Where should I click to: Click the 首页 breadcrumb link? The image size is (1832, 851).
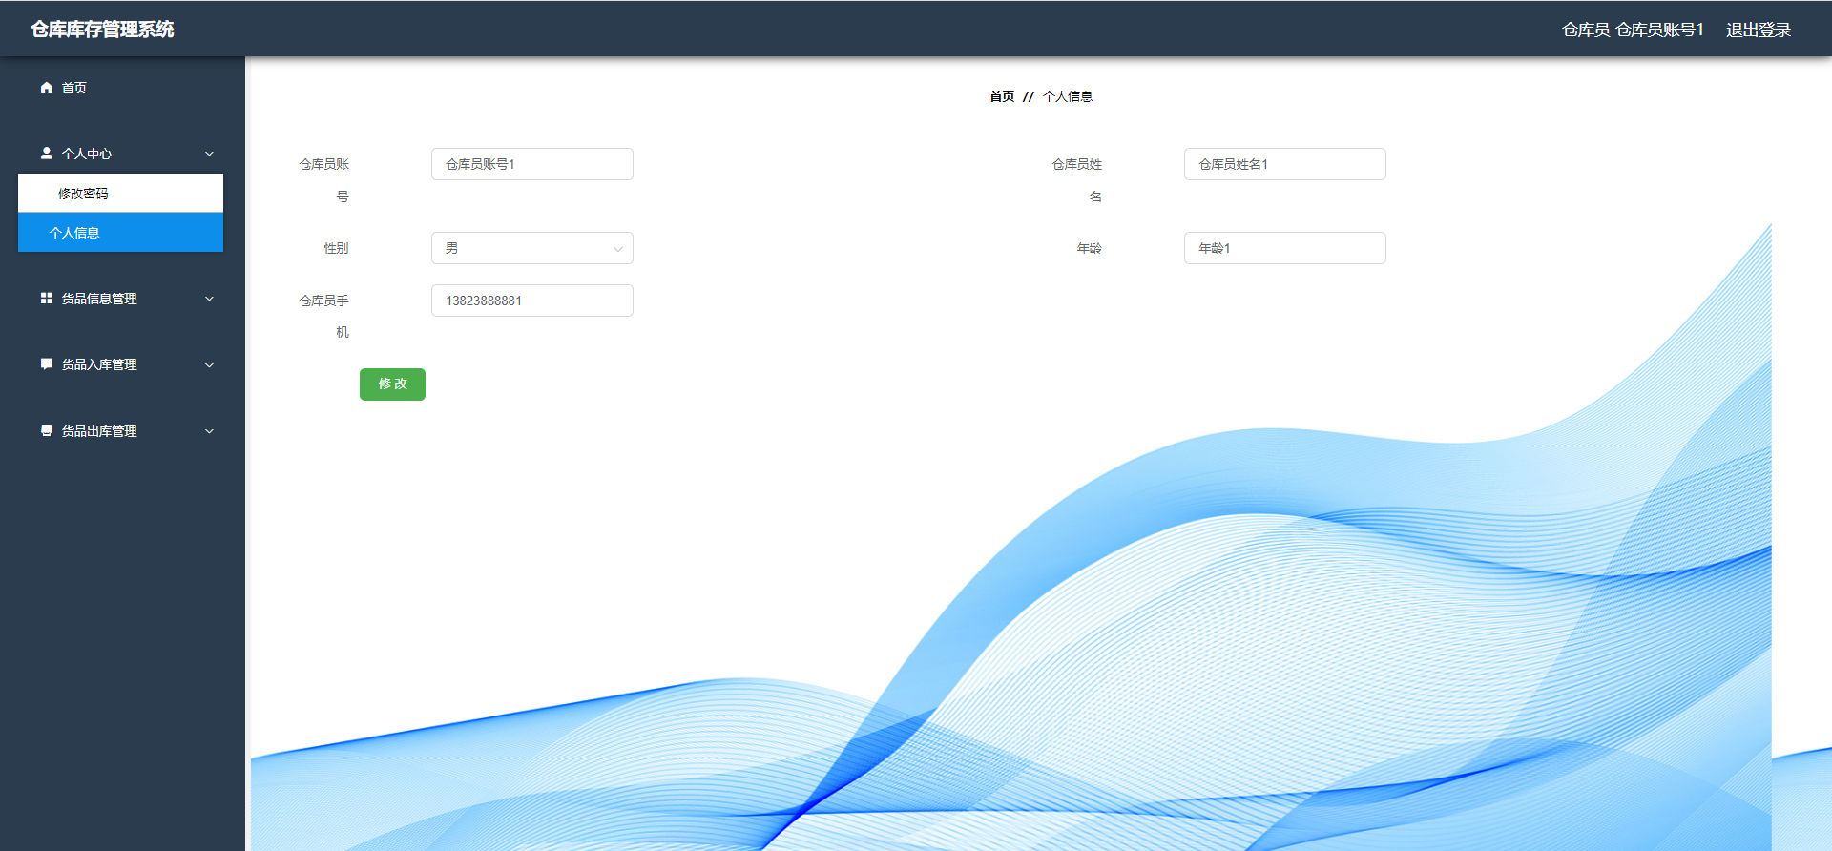(x=1002, y=96)
